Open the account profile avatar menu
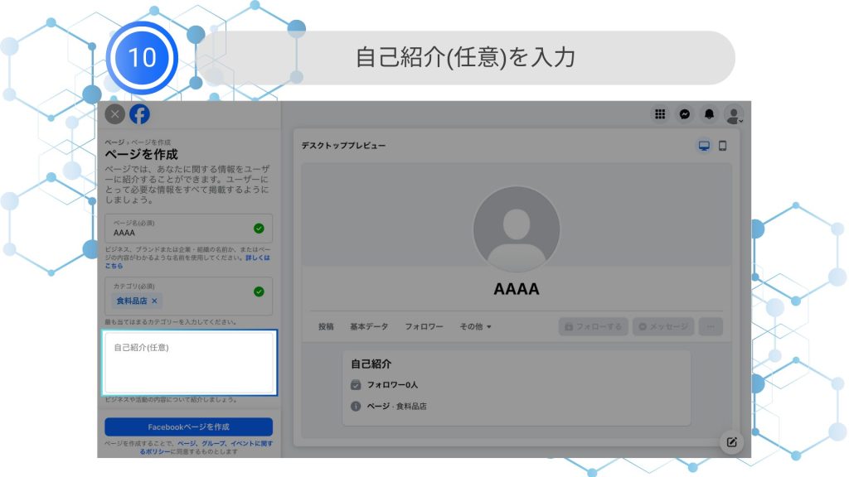Screen dimensions: 849x477 733,114
